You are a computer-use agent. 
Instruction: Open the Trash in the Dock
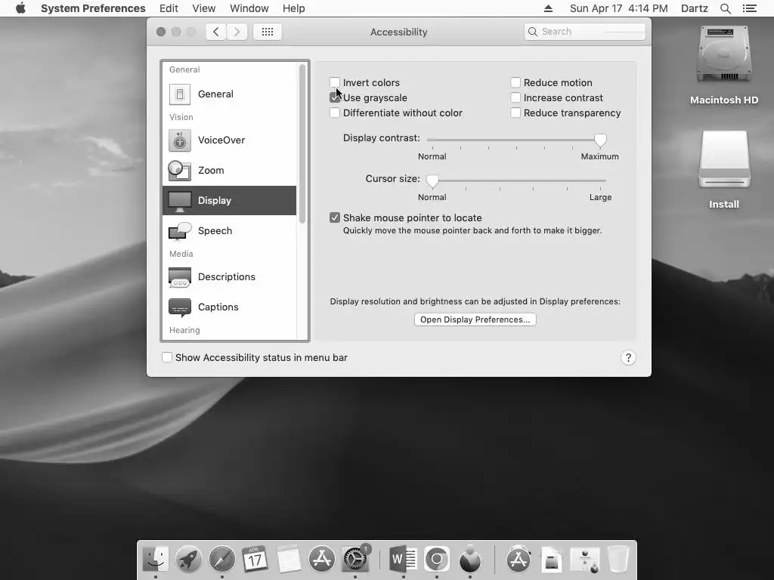pos(618,559)
